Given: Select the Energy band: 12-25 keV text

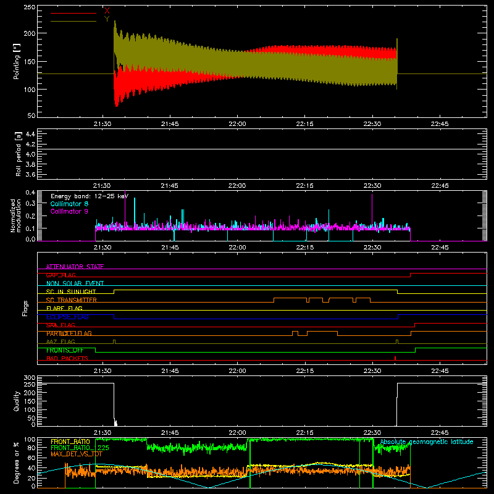Looking at the screenshot, I should [90, 196].
